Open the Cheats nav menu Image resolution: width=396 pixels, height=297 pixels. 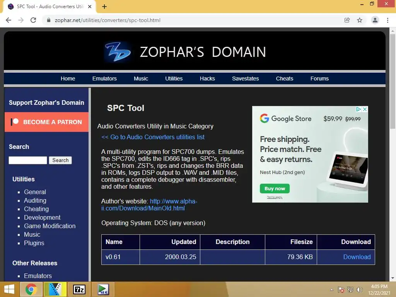coord(284,79)
